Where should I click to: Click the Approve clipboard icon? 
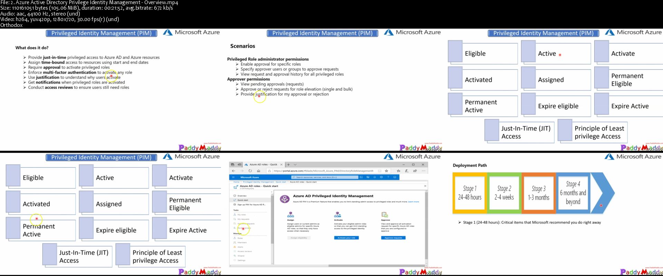[384, 215]
